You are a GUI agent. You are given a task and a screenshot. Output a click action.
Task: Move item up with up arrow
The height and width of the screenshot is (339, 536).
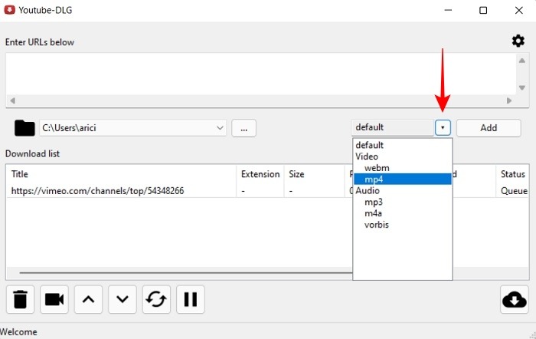(88, 299)
